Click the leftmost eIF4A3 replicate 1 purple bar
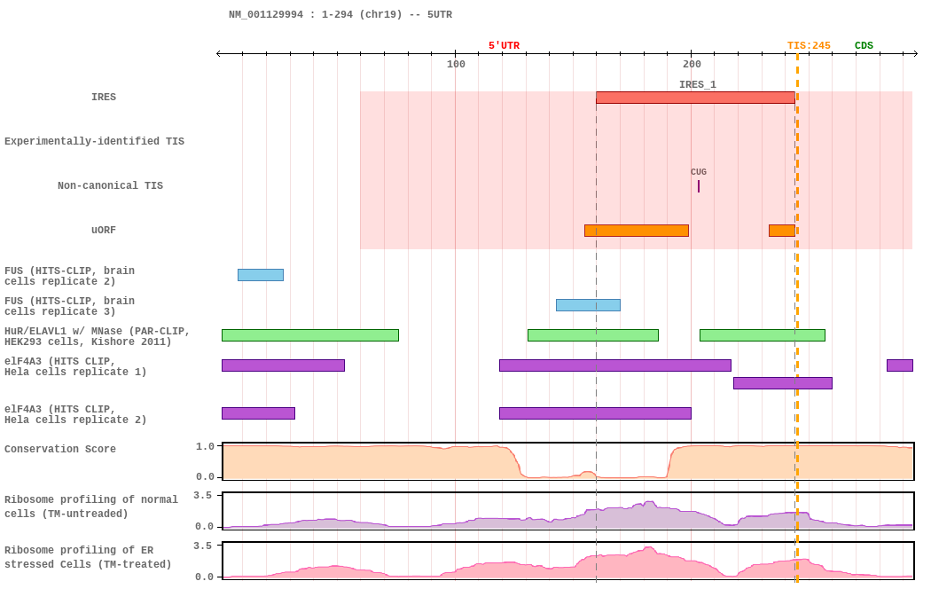This screenshot has width=931, height=589. (x=283, y=365)
